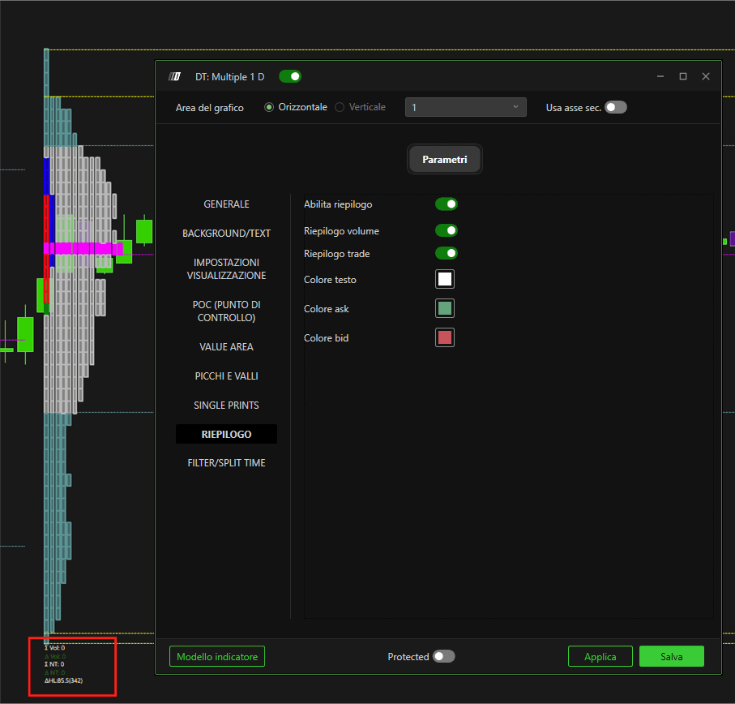
Task: Open the Colore ask green swatch
Action: click(444, 308)
